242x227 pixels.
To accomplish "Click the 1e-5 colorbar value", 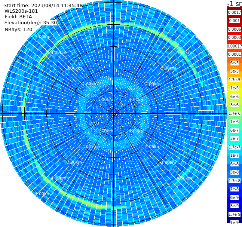I will (x=235, y=88).
